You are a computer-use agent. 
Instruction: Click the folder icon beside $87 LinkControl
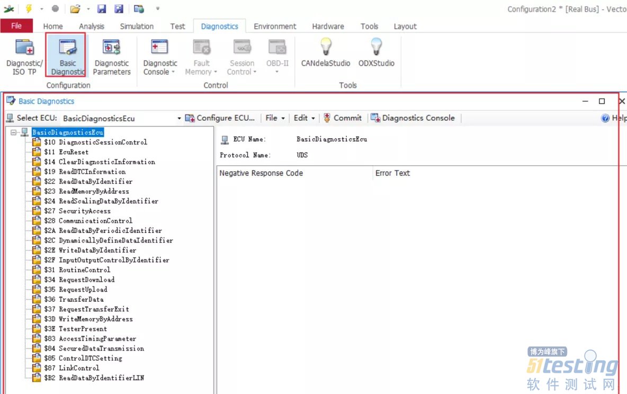[x=37, y=367]
